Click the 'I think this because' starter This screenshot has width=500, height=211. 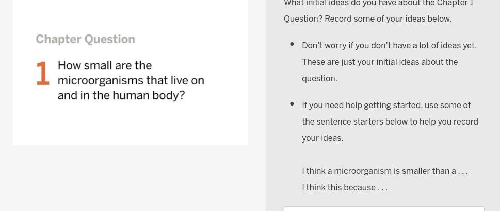pos(344,188)
